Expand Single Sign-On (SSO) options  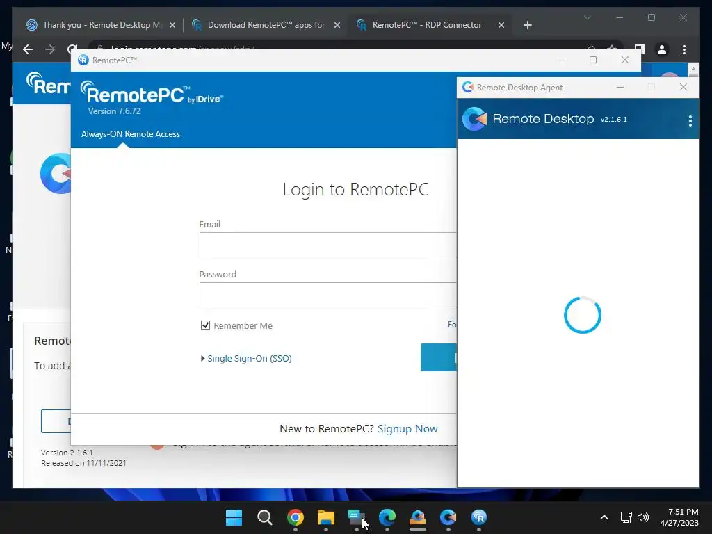[247, 358]
